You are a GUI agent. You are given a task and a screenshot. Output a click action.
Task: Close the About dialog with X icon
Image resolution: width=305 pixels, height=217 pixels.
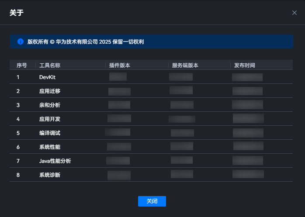click(295, 13)
